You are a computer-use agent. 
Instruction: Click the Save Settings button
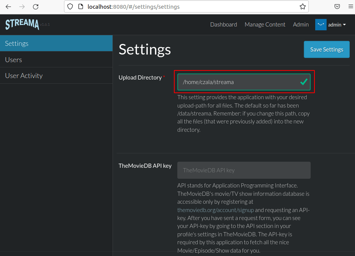pos(327,49)
